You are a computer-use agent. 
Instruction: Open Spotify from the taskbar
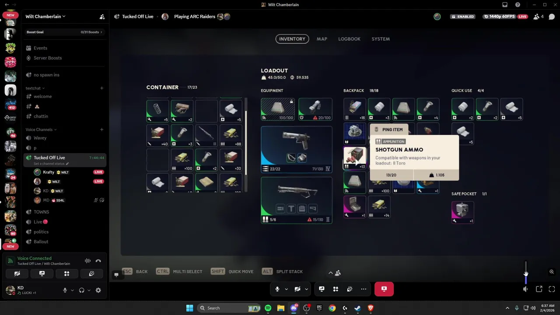coord(268,308)
